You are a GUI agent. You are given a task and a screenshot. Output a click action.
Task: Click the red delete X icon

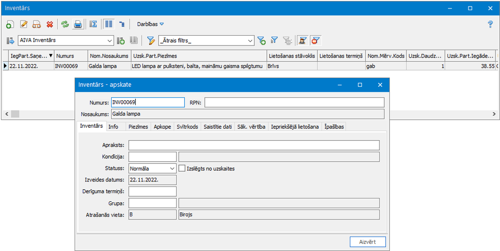[50, 24]
